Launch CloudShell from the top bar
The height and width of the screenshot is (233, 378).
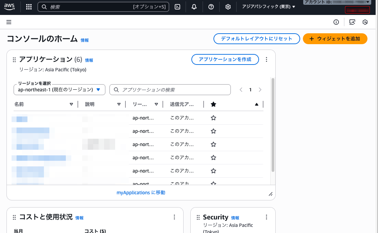(x=177, y=7)
